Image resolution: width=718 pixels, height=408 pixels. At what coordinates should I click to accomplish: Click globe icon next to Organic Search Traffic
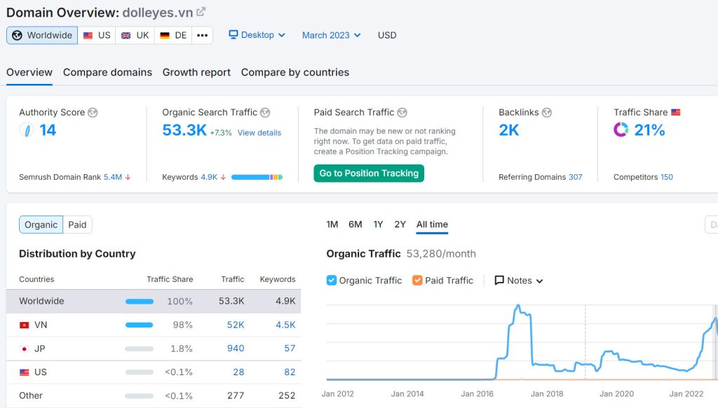click(x=265, y=113)
